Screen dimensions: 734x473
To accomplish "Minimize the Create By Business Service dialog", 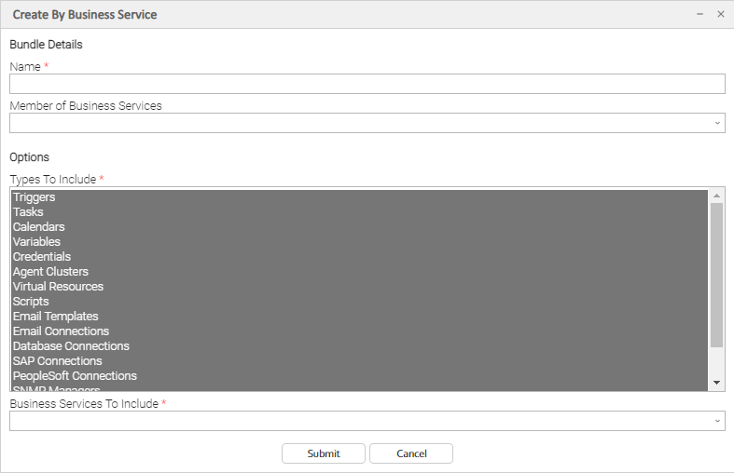I will (699, 14).
